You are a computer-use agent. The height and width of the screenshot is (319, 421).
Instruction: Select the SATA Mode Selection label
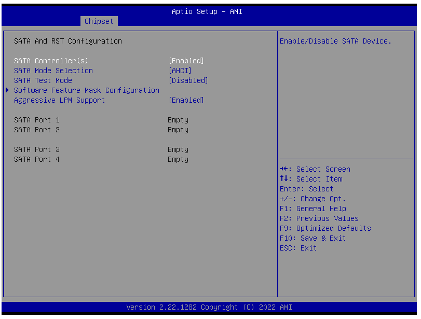click(x=53, y=71)
